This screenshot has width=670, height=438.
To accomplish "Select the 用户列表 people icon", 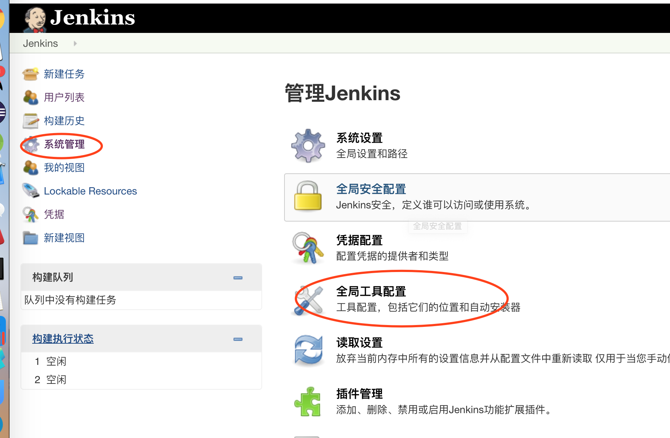I will click(x=30, y=97).
